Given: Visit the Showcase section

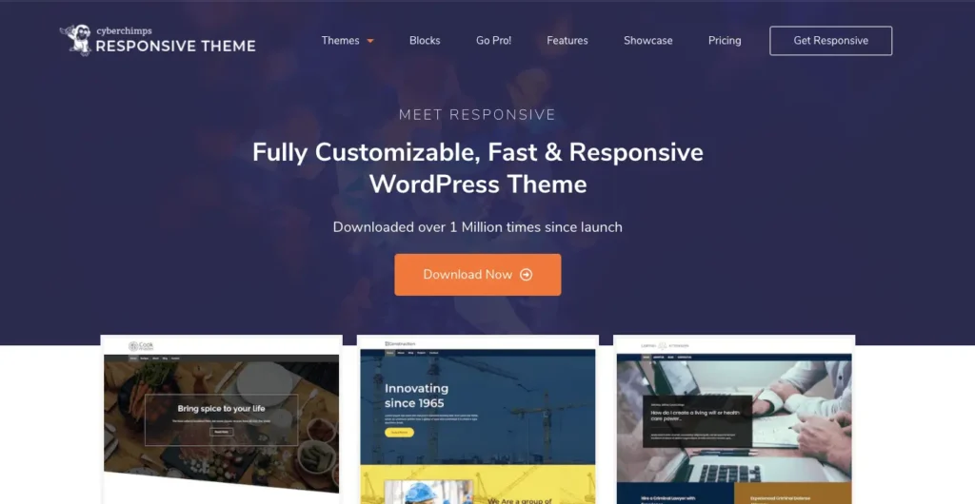Looking at the screenshot, I should (x=648, y=41).
